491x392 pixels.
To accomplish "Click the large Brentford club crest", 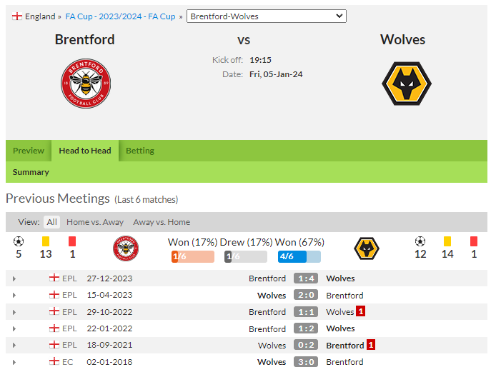I will 86,84.
